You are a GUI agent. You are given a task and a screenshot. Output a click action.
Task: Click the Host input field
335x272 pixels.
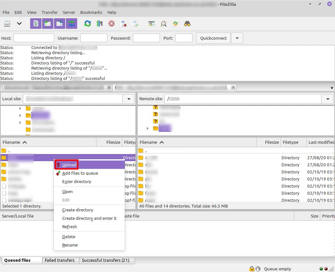point(34,38)
